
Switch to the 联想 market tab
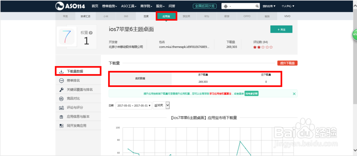[227, 16]
